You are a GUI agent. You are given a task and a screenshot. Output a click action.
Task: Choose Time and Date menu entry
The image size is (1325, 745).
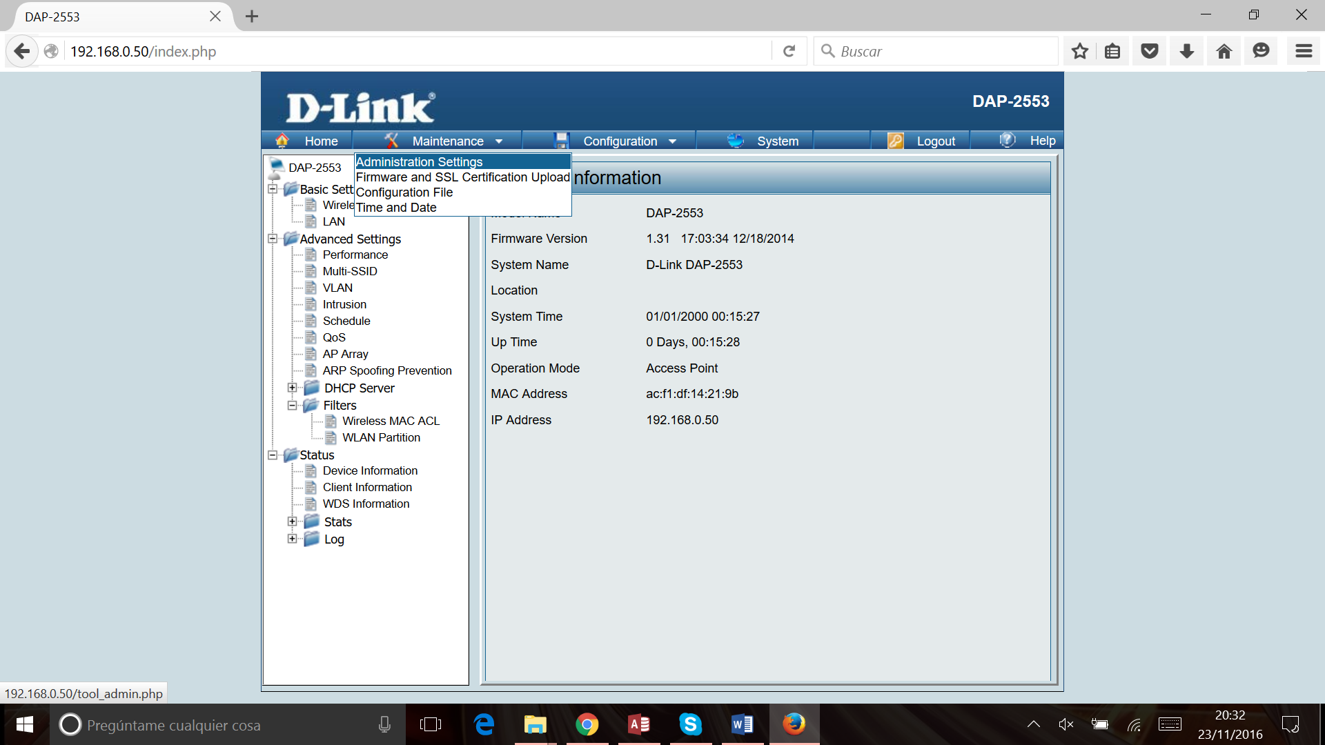396,207
